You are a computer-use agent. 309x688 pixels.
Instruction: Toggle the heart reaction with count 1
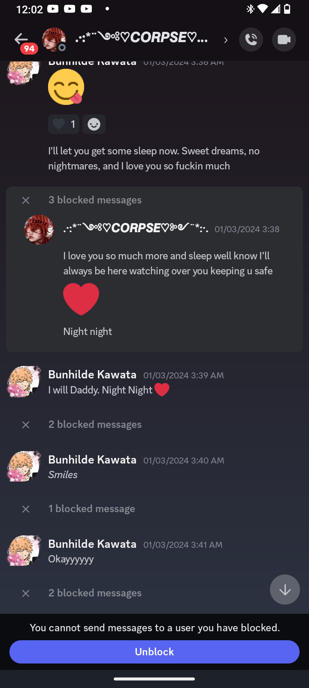(64, 124)
